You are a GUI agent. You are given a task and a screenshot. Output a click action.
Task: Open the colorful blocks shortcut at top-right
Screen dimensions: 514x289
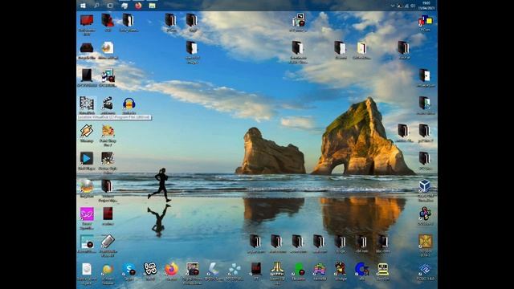click(x=425, y=21)
